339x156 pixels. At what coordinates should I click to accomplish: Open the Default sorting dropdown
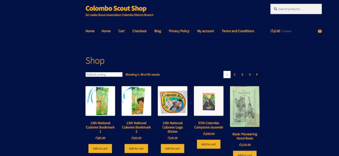(104, 75)
